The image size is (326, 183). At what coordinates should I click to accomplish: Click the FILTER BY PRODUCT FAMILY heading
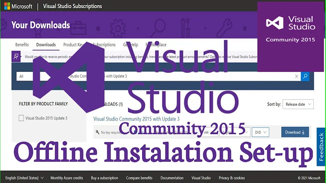coord(43,104)
